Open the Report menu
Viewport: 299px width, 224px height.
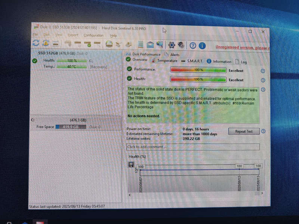(73, 35)
